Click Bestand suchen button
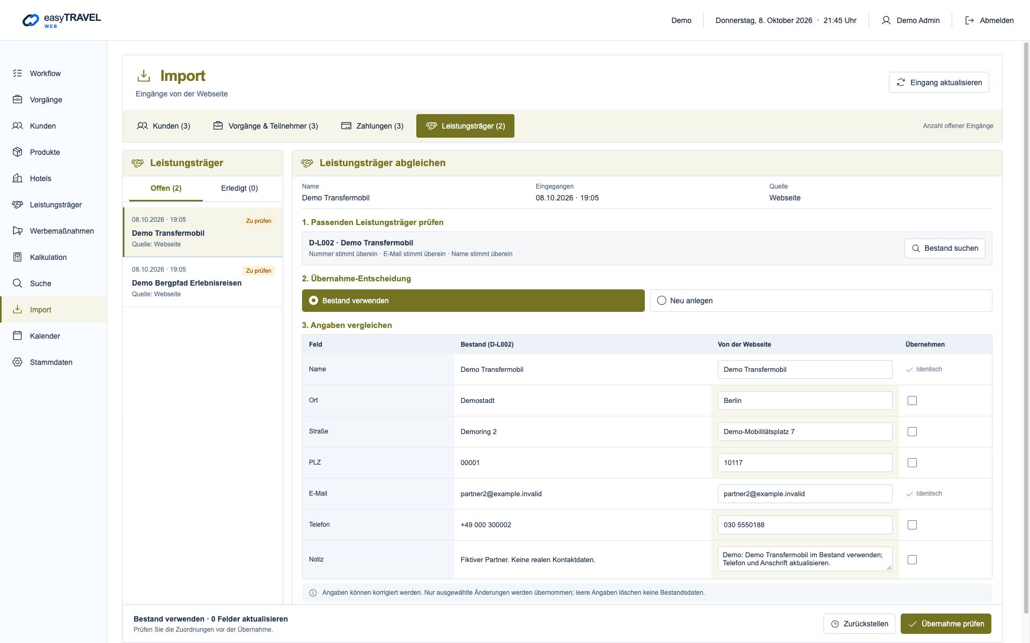 click(x=945, y=249)
